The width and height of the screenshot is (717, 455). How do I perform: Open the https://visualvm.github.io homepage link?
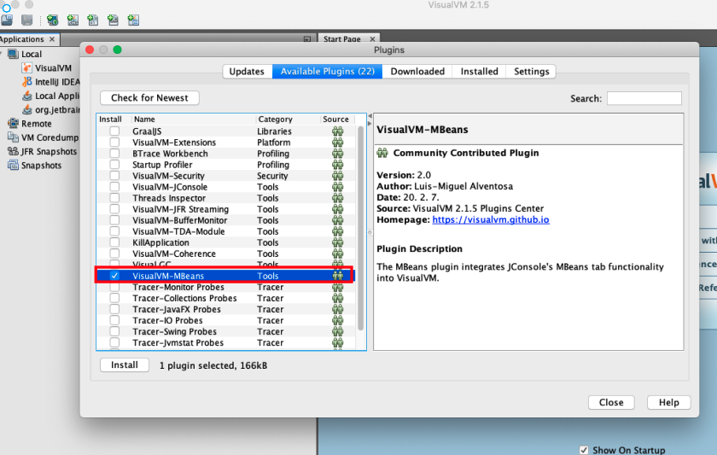(x=491, y=219)
